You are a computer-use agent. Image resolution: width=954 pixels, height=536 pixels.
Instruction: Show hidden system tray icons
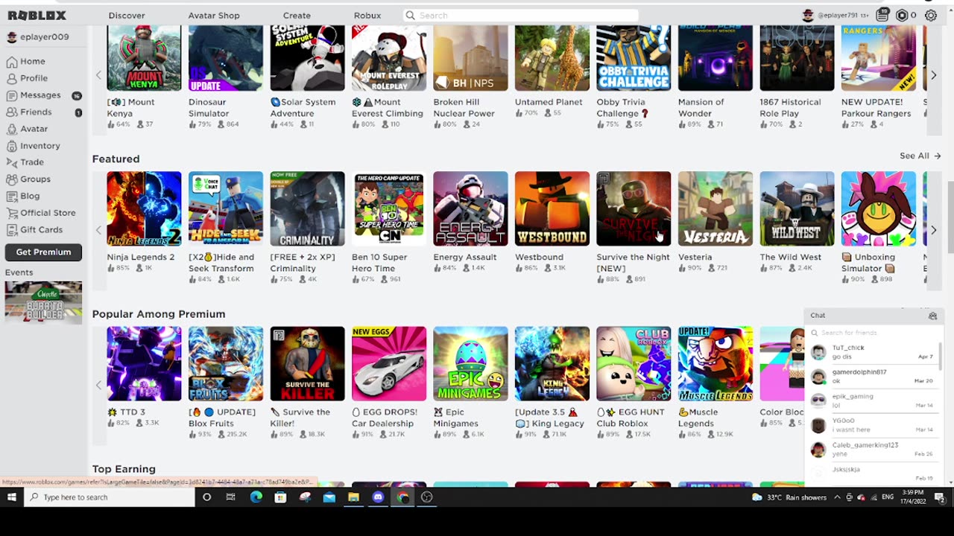(837, 497)
